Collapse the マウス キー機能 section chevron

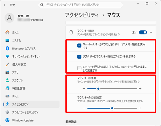151,32
